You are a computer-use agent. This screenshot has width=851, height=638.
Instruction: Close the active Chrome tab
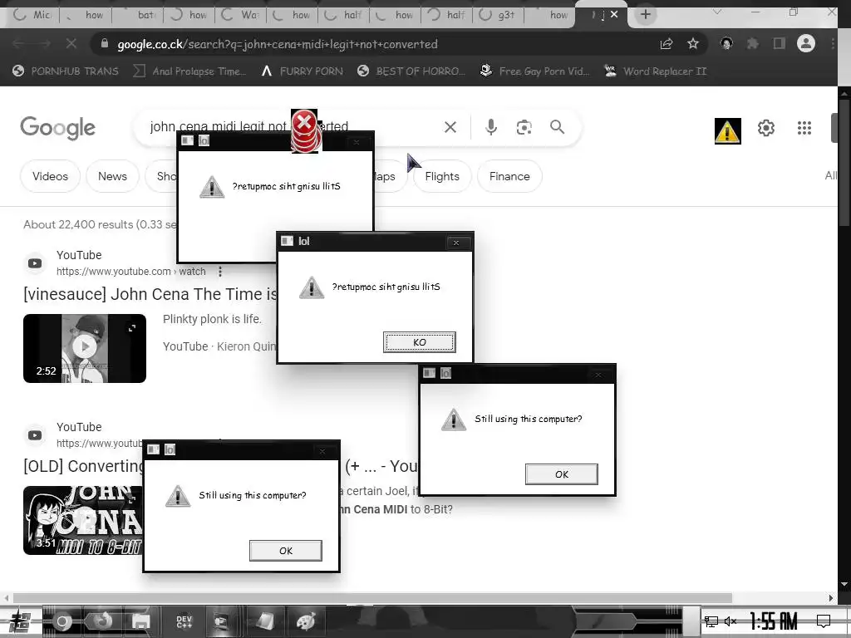click(x=614, y=15)
